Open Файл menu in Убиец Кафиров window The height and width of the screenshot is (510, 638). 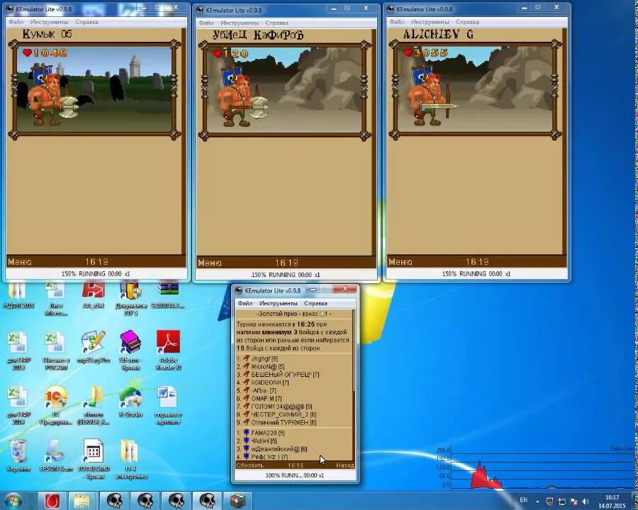tap(206, 23)
